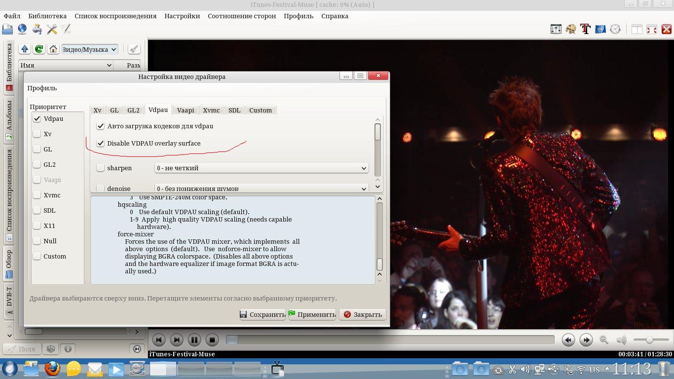Enable the Xv priority checkbox
This screenshot has width=674, height=379.
tap(37, 134)
